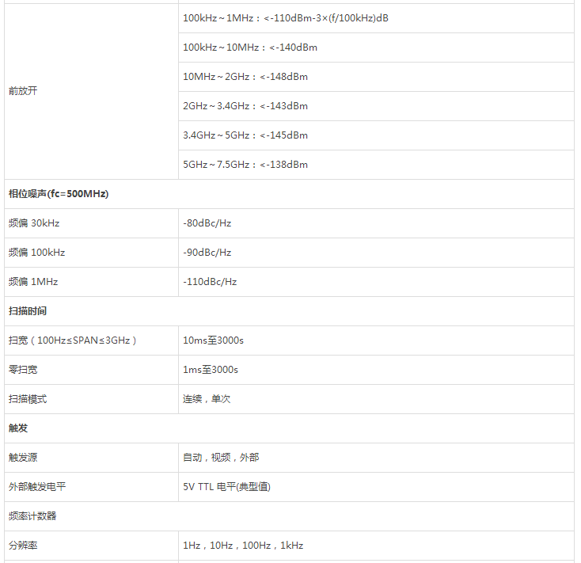Click the 触发 section header
The width and height of the screenshot is (581, 563).
pos(18,428)
